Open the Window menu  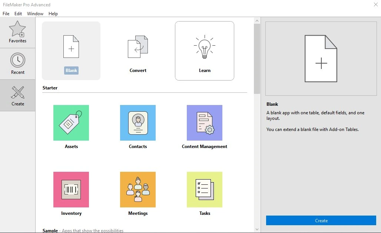(35, 14)
